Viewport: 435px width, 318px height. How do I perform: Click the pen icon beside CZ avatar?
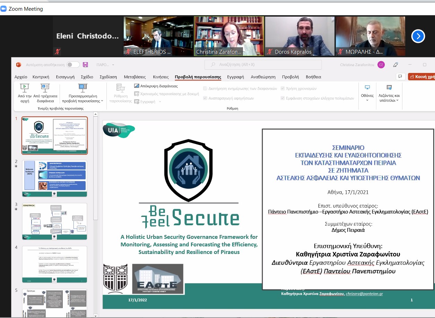pos(395,65)
